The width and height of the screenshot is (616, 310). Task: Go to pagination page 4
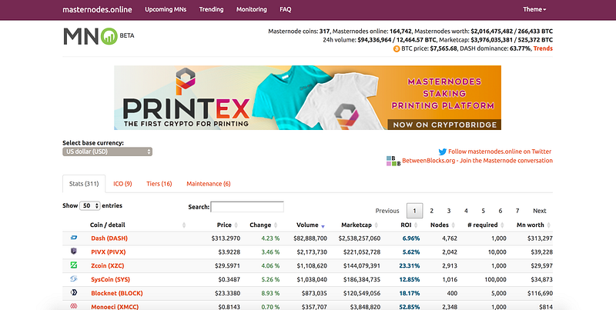466,211
